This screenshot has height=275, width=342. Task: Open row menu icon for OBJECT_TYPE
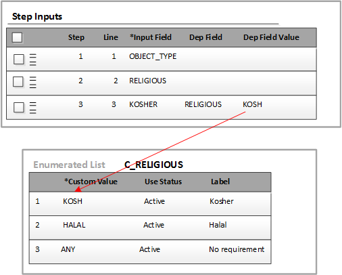pos(33,60)
